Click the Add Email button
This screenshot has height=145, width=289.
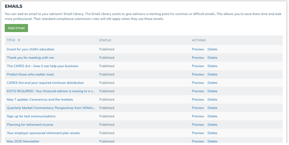click(16, 28)
